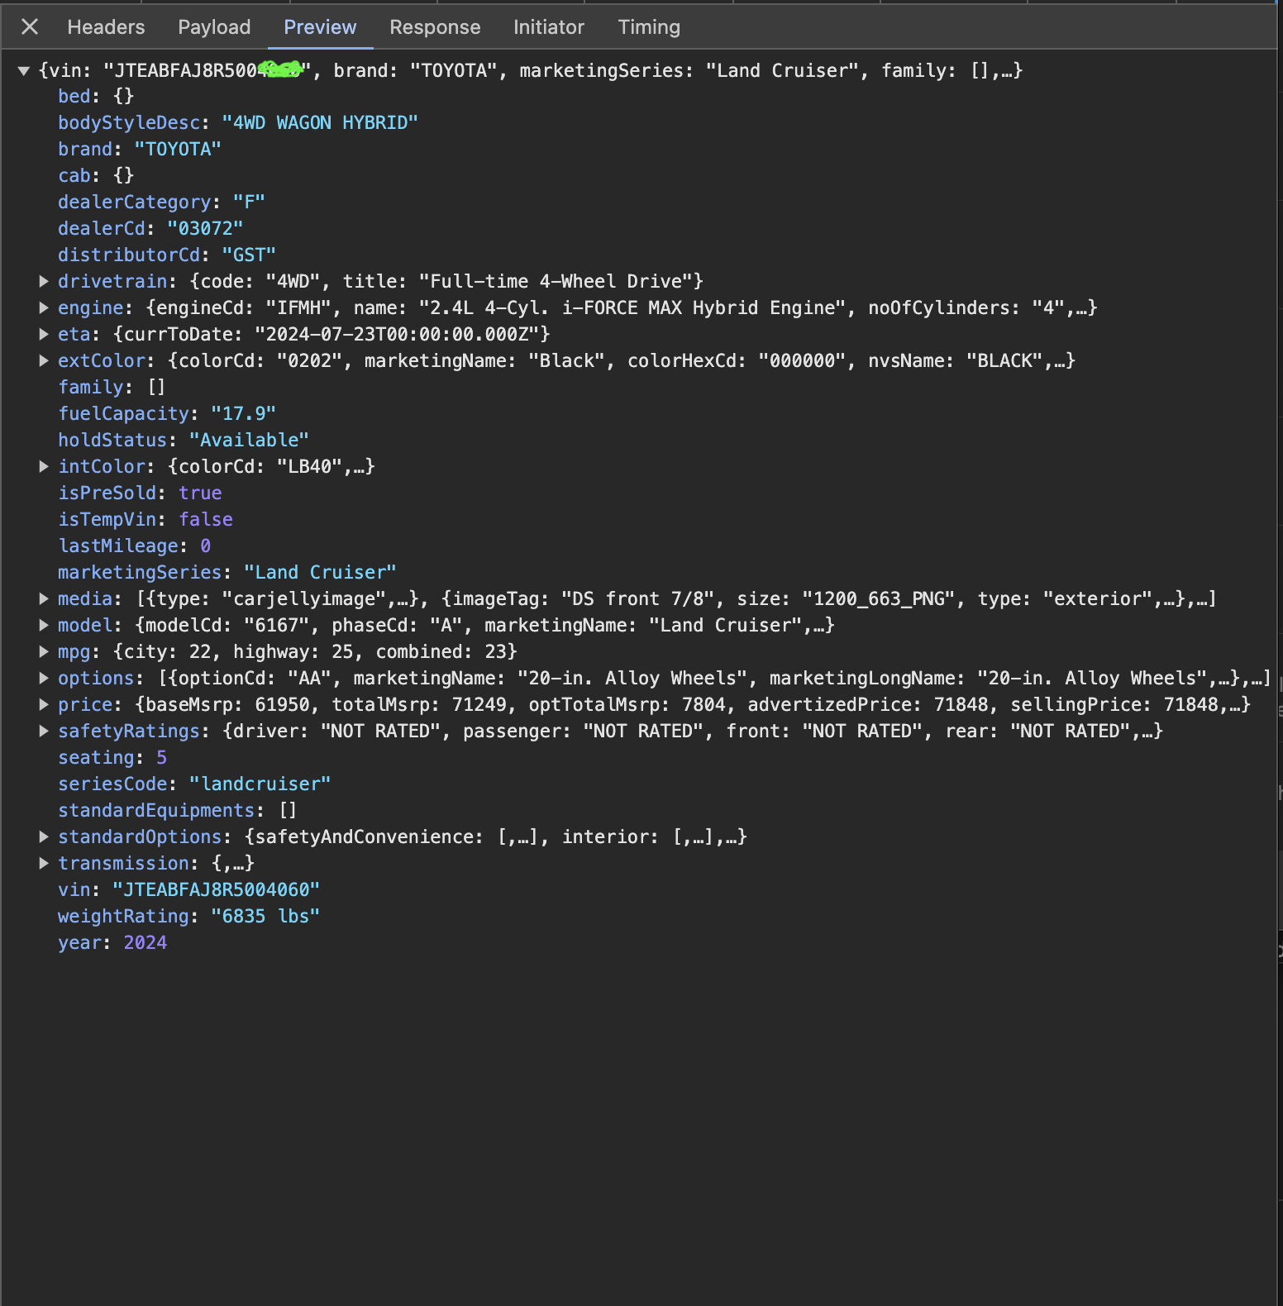Select the fuelCapacity "17.9" value
The height and width of the screenshot is (1306, 1283).
tap(243, 413)
